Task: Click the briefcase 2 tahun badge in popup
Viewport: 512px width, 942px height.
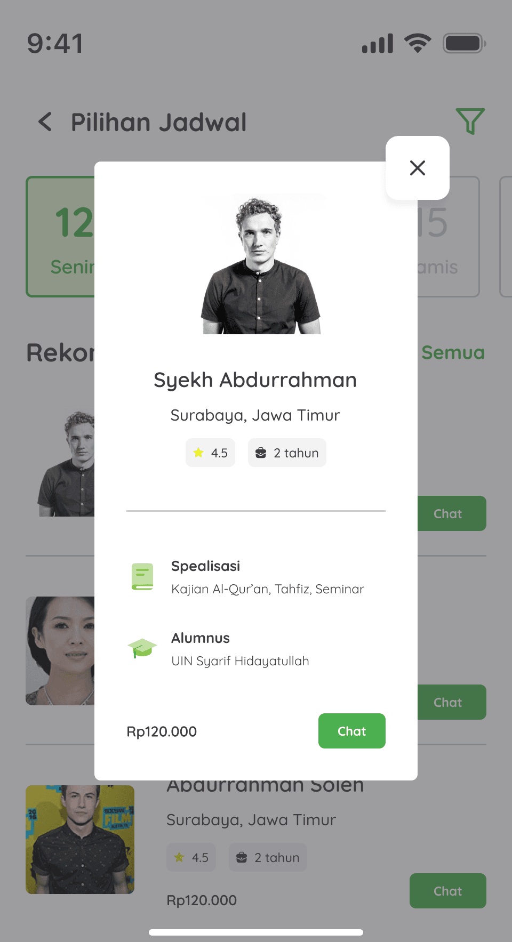Action: [287, 453]
